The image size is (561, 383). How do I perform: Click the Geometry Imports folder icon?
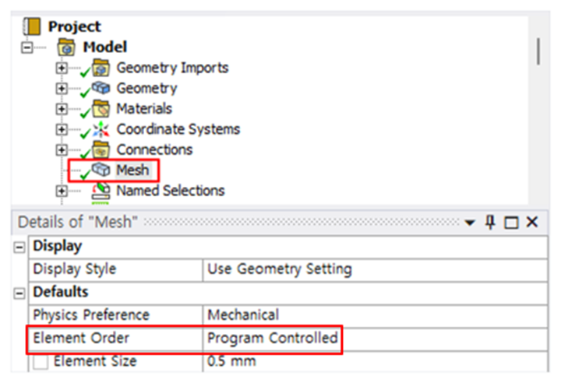click(x=101, y=68)
